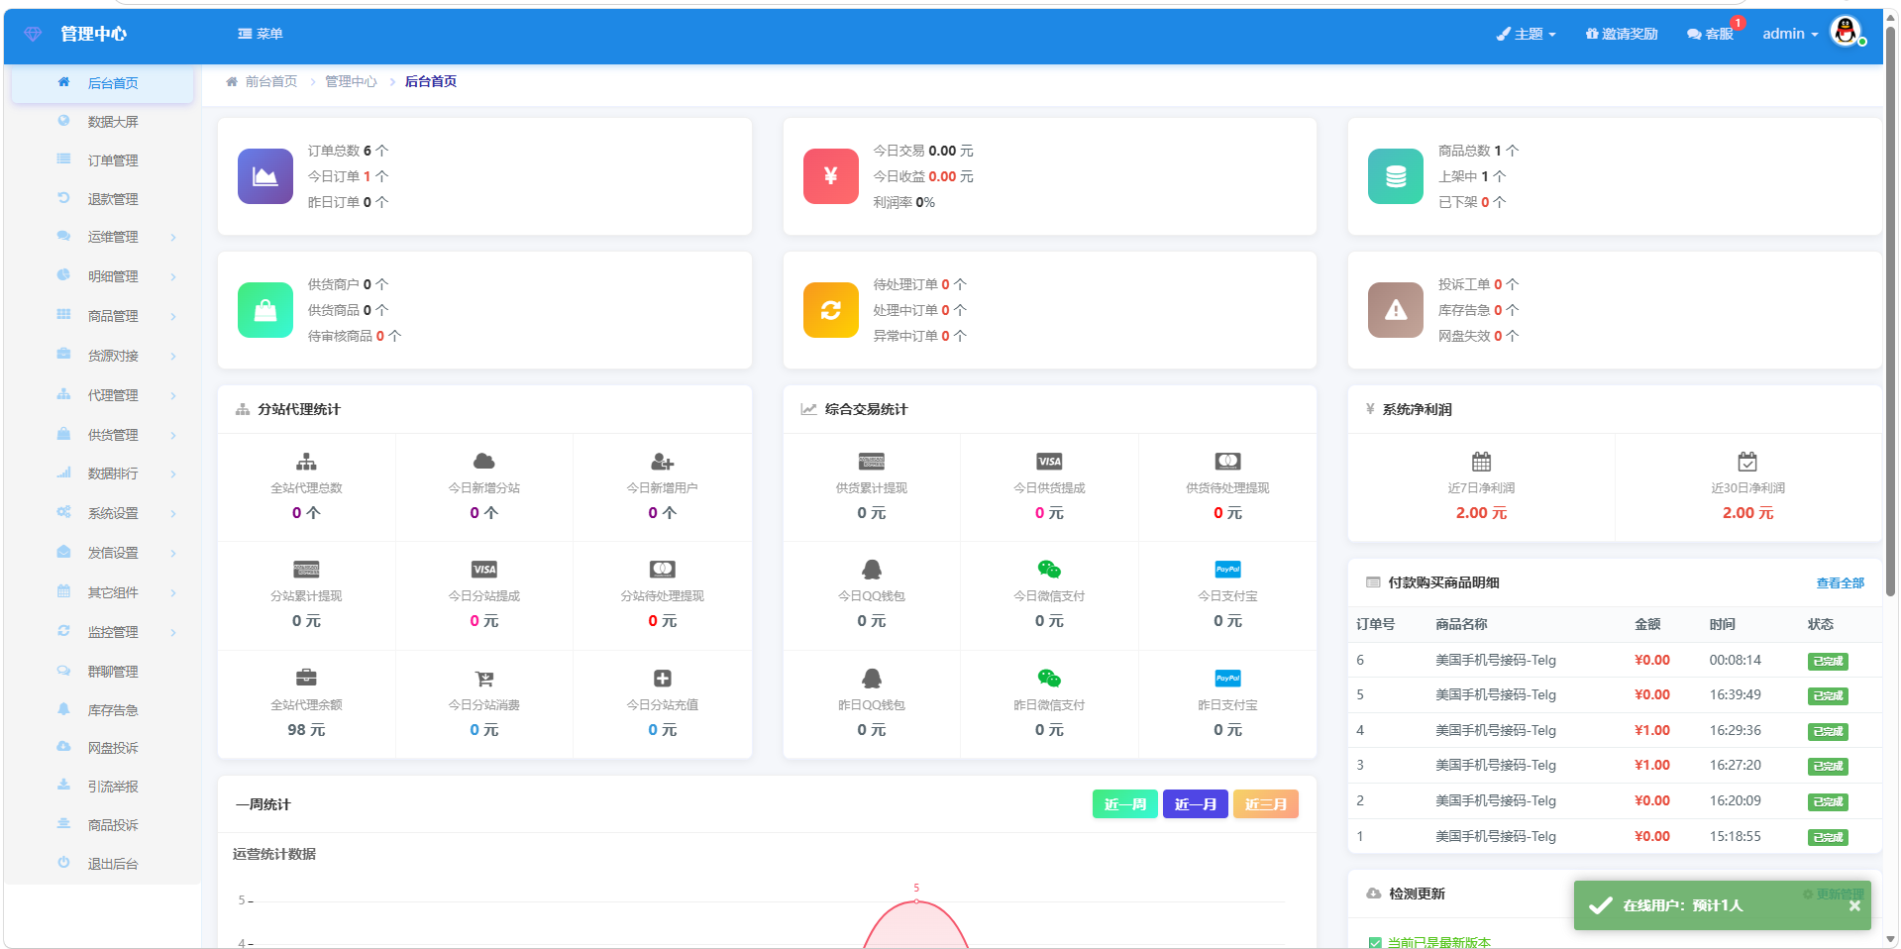Open 群聊管理 in the sidebar

pos(102,672)
